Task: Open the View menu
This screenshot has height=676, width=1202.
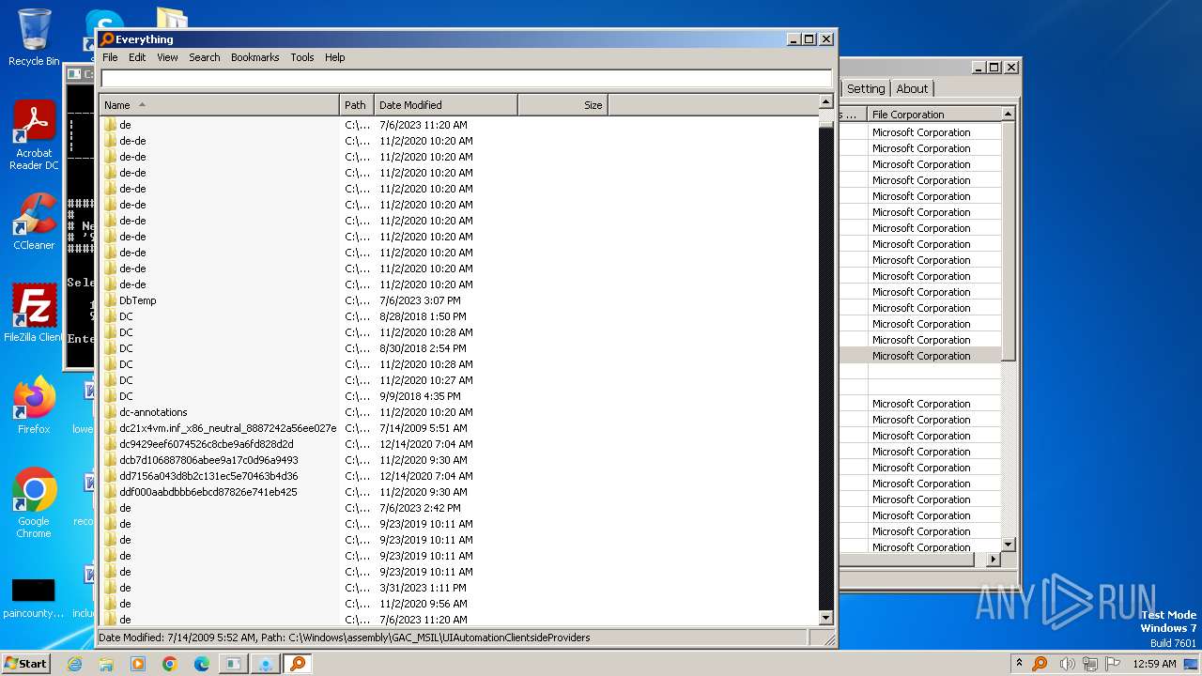Action: (167, 57)
